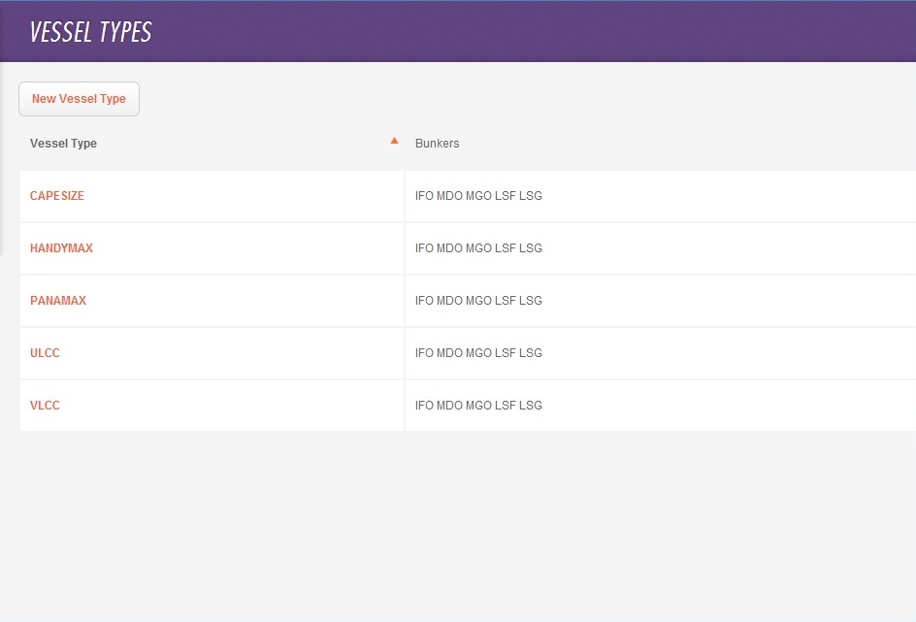Click the bunkers list for ULCC

[x=478, y=353]
